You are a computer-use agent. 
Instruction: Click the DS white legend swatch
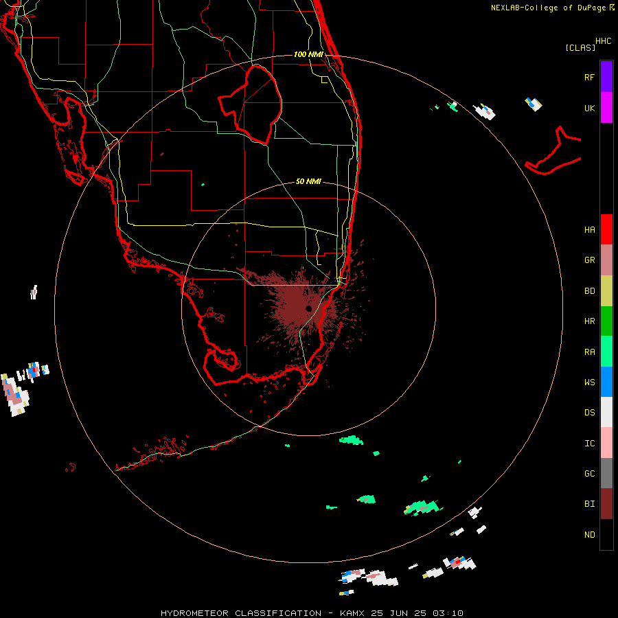pos(606,412)
